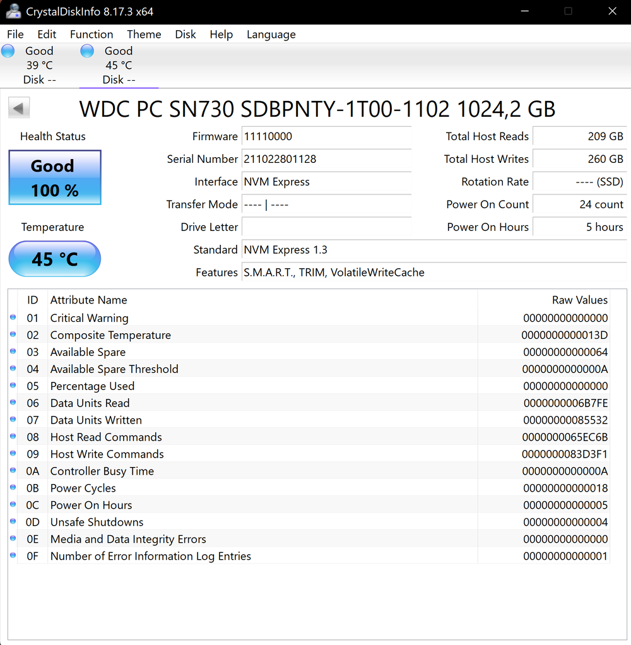Click Total Host Reads value 209 GB
631x645 pixels.
coord(580,136)
